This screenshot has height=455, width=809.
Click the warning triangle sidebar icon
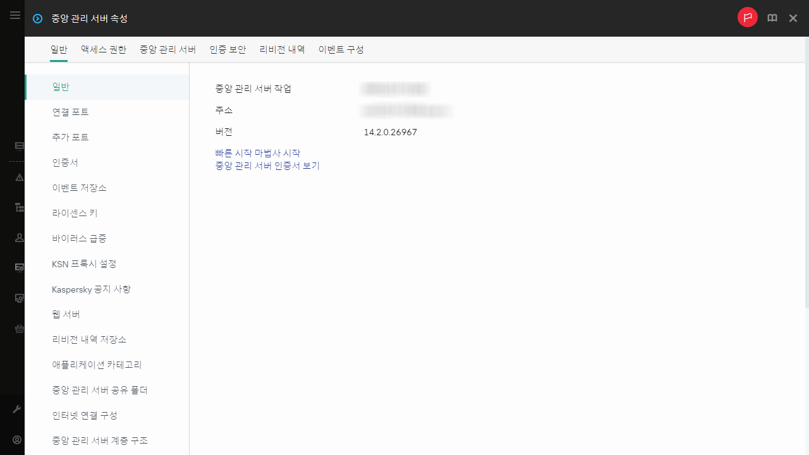click(19, 178)
